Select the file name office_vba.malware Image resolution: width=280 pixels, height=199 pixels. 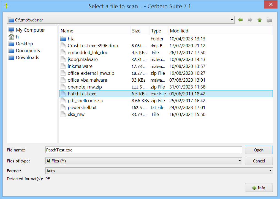(x=87, y=80)
